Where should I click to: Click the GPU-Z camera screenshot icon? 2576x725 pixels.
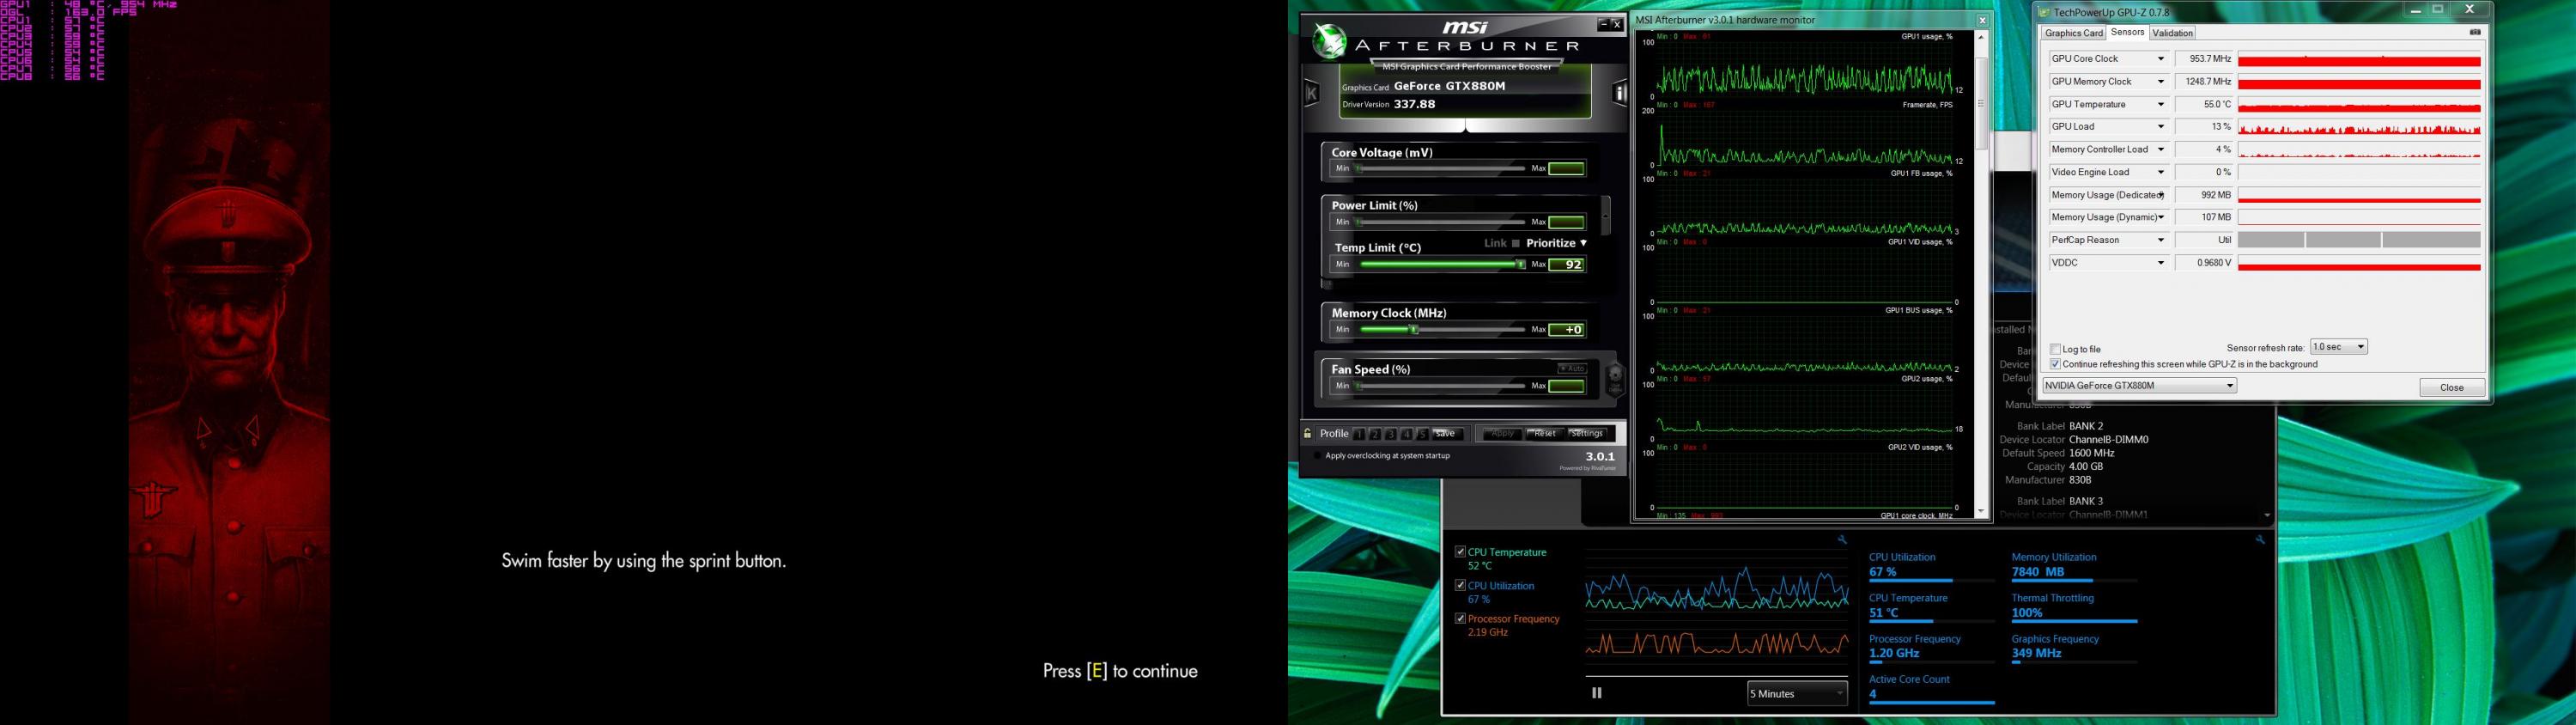pos(2475,32)
